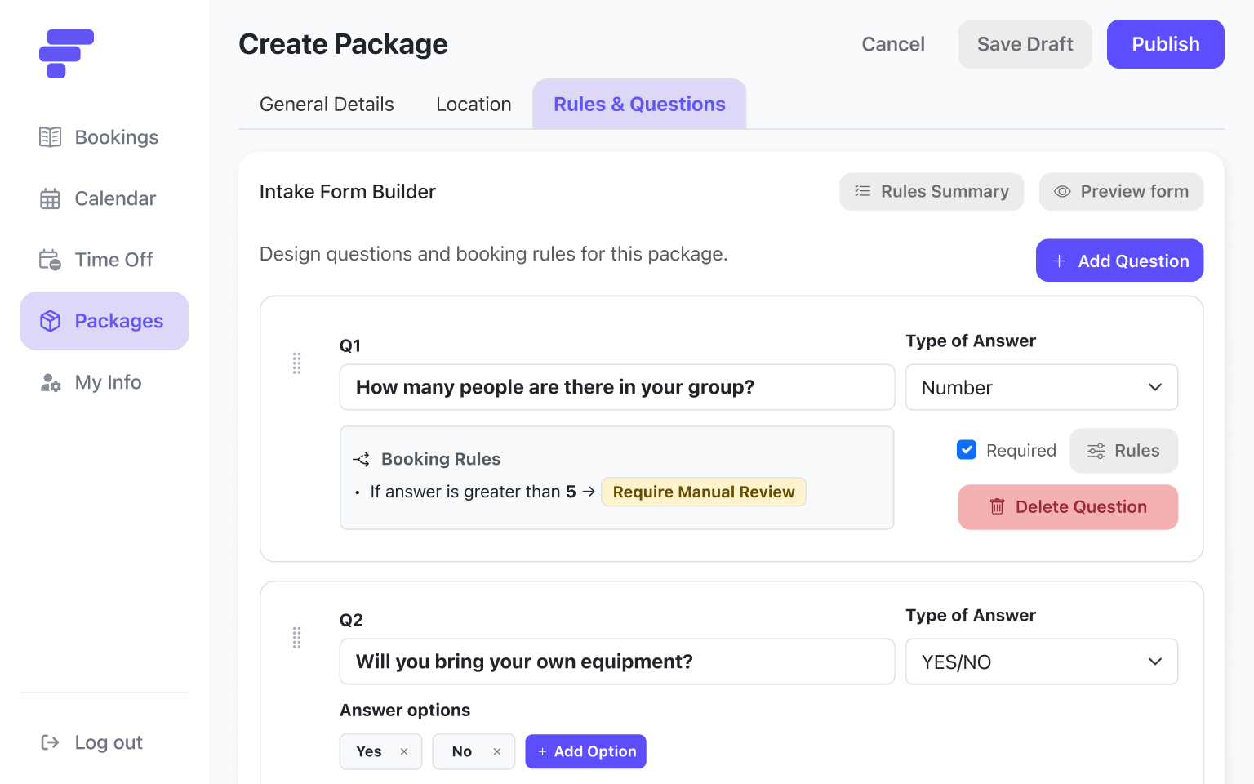1254x784 pixels.
Task: Click the Intake Form Builder title
Action: [x=348, y=192]
